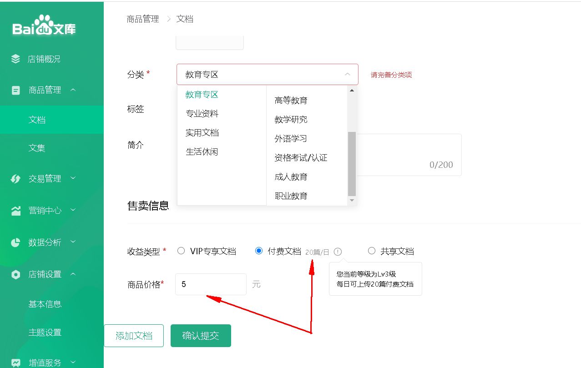The width and height of the screenshot is (581, 368).
Task: Click the 店铺设置 hexagon icon
Action: (16, 274)
